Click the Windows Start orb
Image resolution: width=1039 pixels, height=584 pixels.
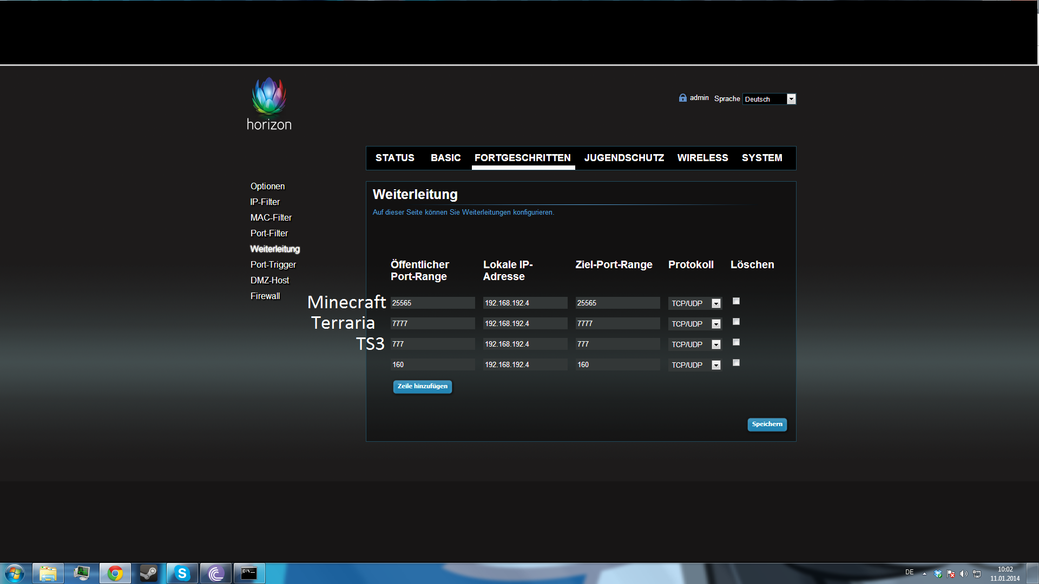(15, 573)
